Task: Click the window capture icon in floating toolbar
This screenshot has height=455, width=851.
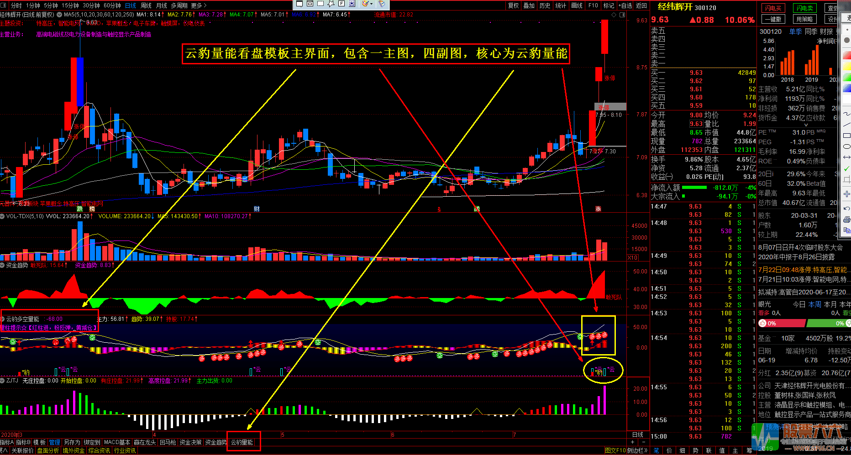Action: tap(310, 4)
